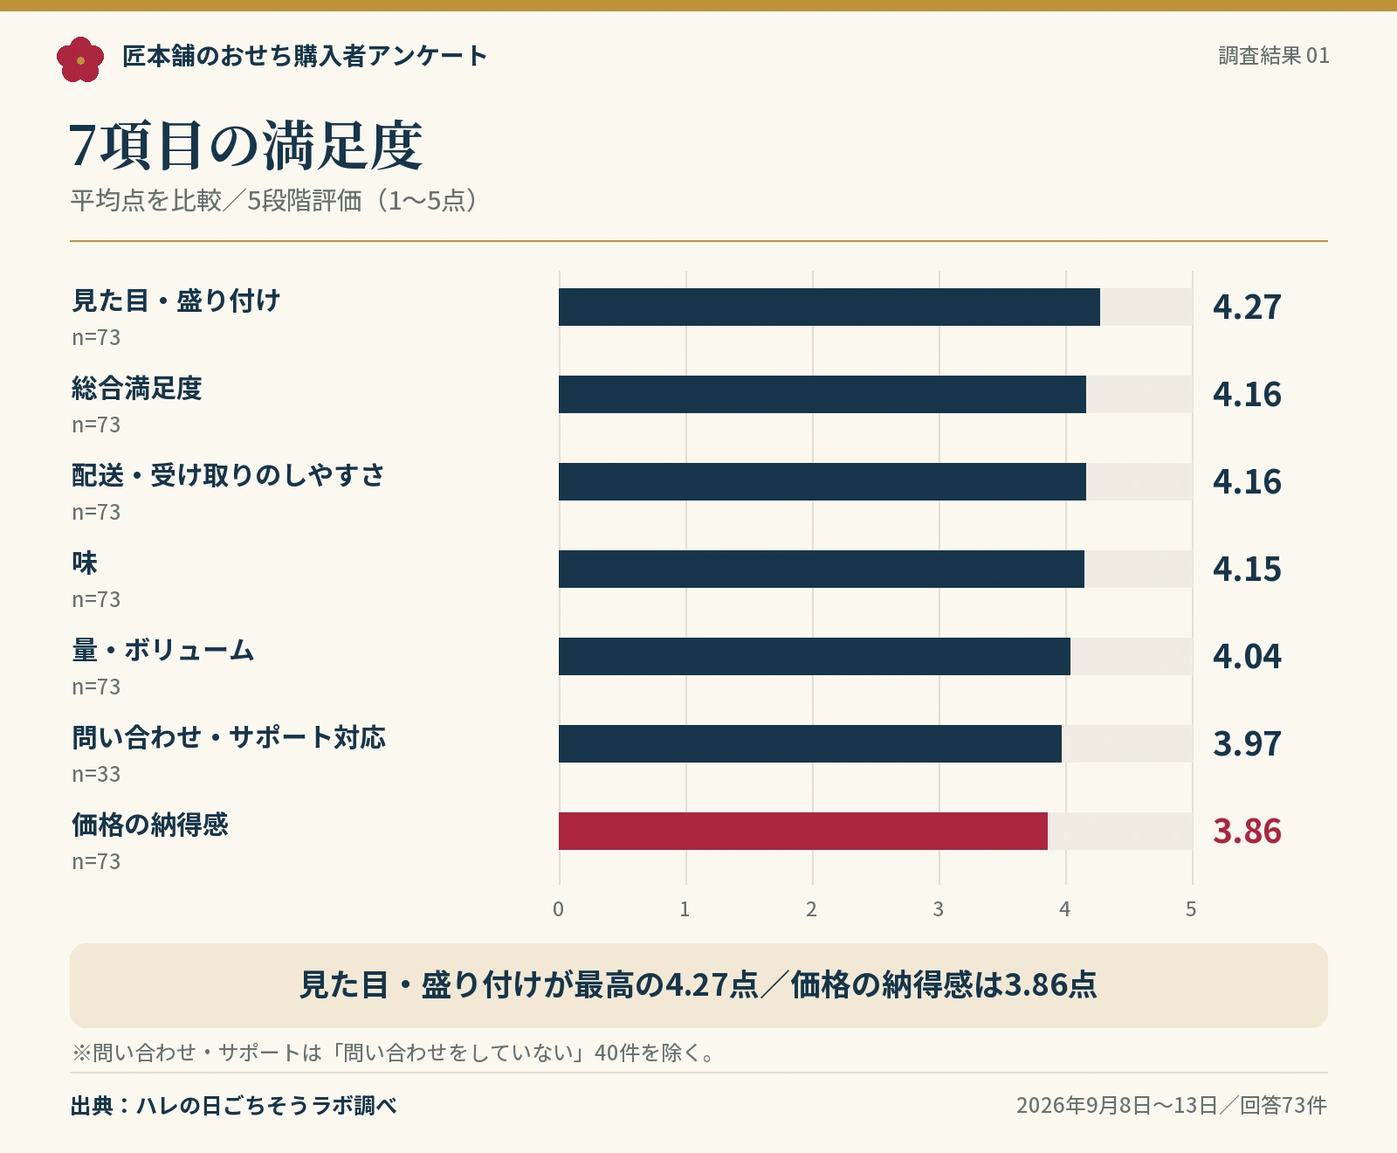Click the row label 配送・受け取りのしやすさ
The width and height of the screenshot is (1397, 1153).
point(229,475)
